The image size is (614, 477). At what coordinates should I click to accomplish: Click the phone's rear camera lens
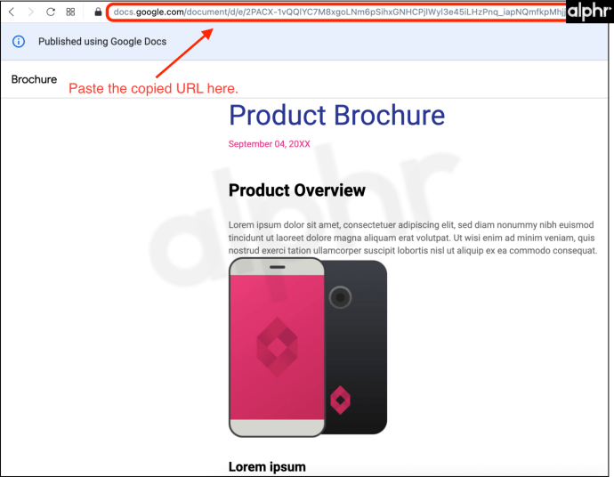340,297
